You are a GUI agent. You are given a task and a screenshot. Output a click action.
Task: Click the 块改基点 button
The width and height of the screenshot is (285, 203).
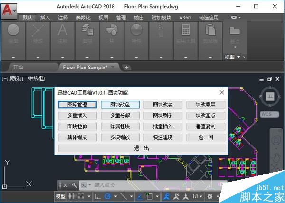tap(206, 116)
